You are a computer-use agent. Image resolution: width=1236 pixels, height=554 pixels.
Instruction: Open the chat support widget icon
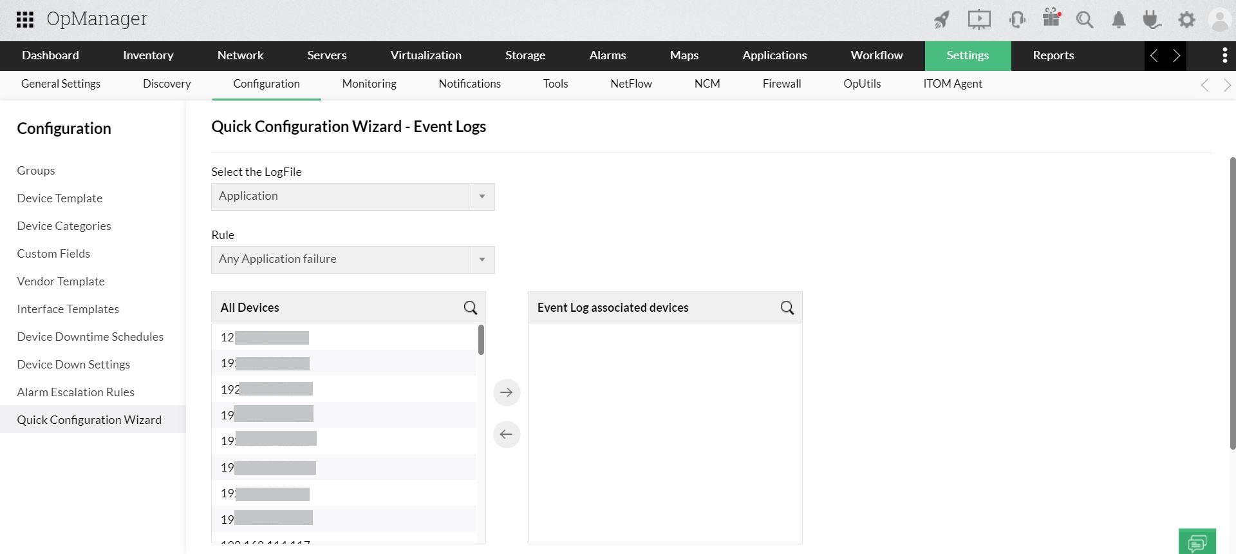point(1197,542)
